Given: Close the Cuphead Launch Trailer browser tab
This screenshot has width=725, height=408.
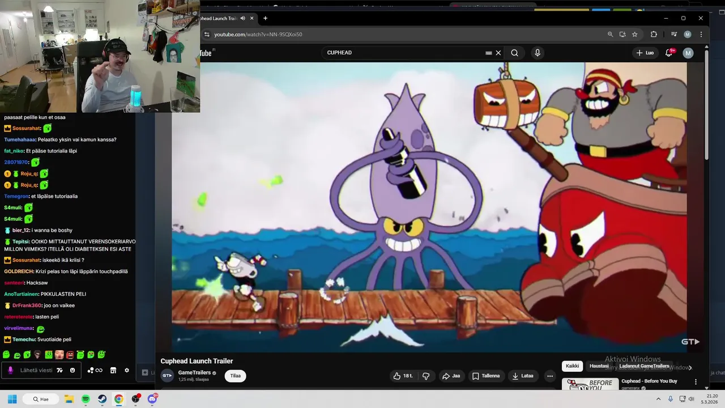Looking at the screenshot, I should click(252, 18).
